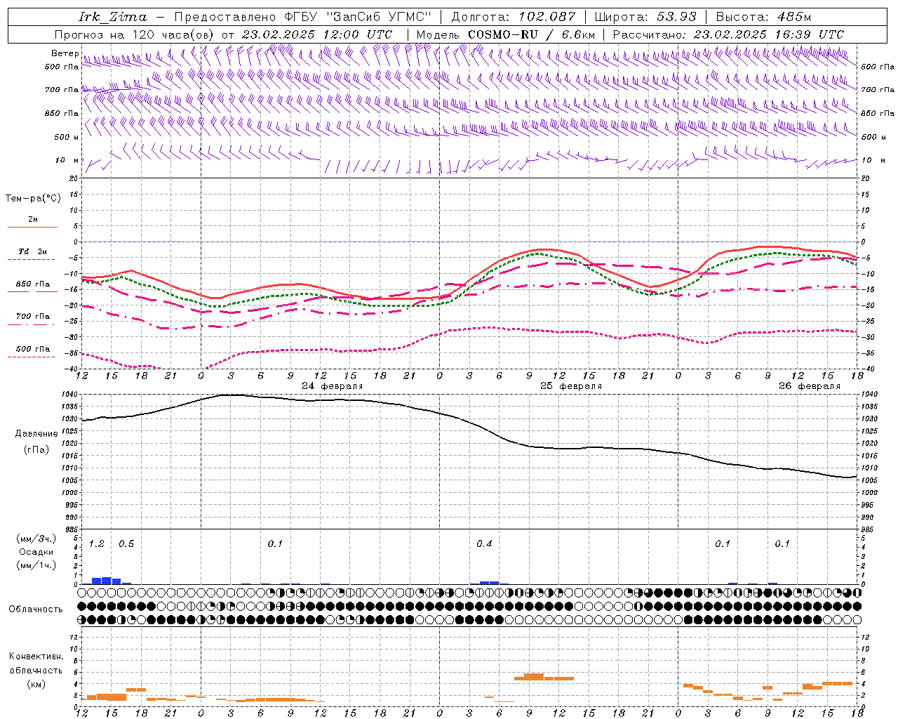Click the tallest orange convective bar on 25 февраля
898x719 pixels.
[534, 677]
